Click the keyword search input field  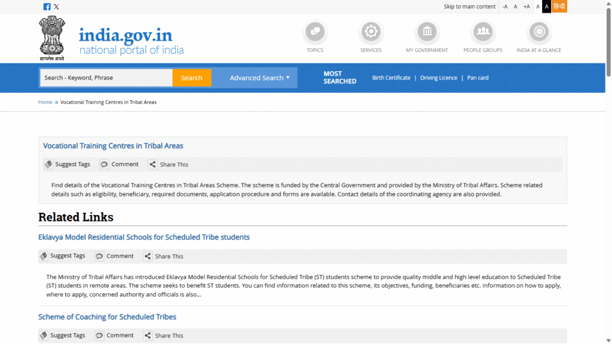[x=106, y=78]
